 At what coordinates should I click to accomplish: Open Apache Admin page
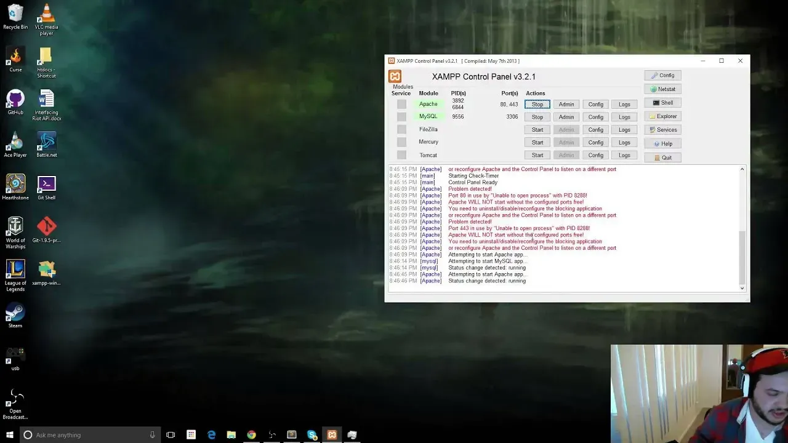pyautogui.click(x=566, y=104)
